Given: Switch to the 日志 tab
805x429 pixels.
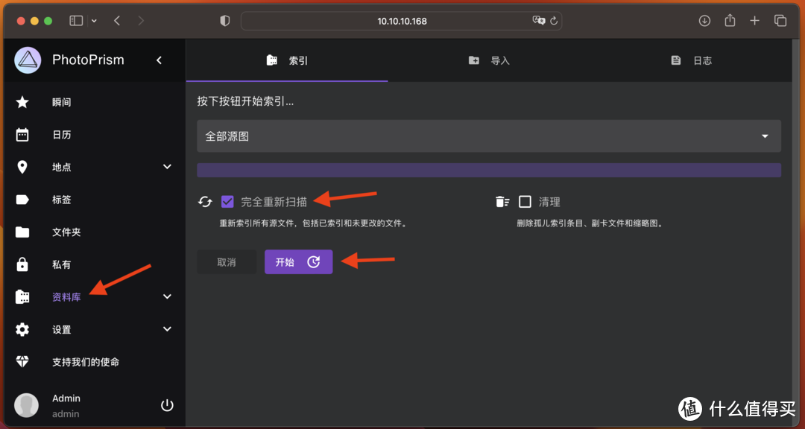Looking at the screenshot, I should [691, 60].
